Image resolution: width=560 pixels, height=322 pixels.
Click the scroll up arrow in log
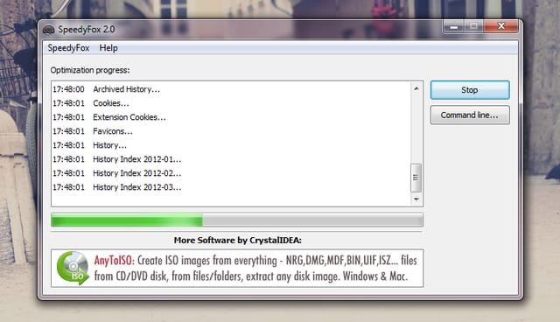pyautogui.click(x=416, y=88)
